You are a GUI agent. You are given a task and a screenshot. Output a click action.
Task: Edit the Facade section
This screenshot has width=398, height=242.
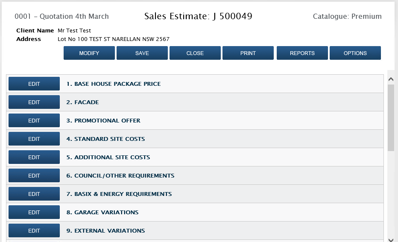tap(34, 102)
